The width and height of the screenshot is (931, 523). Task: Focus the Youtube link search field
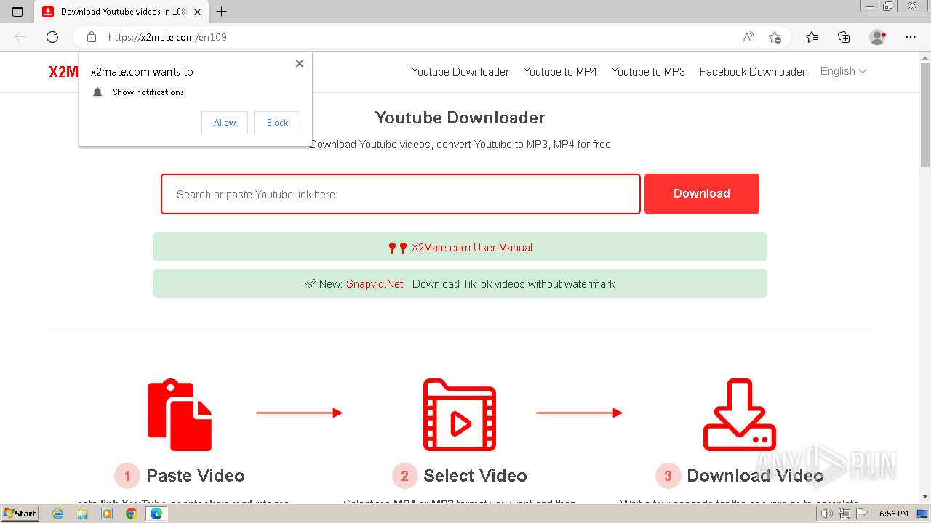401,194
